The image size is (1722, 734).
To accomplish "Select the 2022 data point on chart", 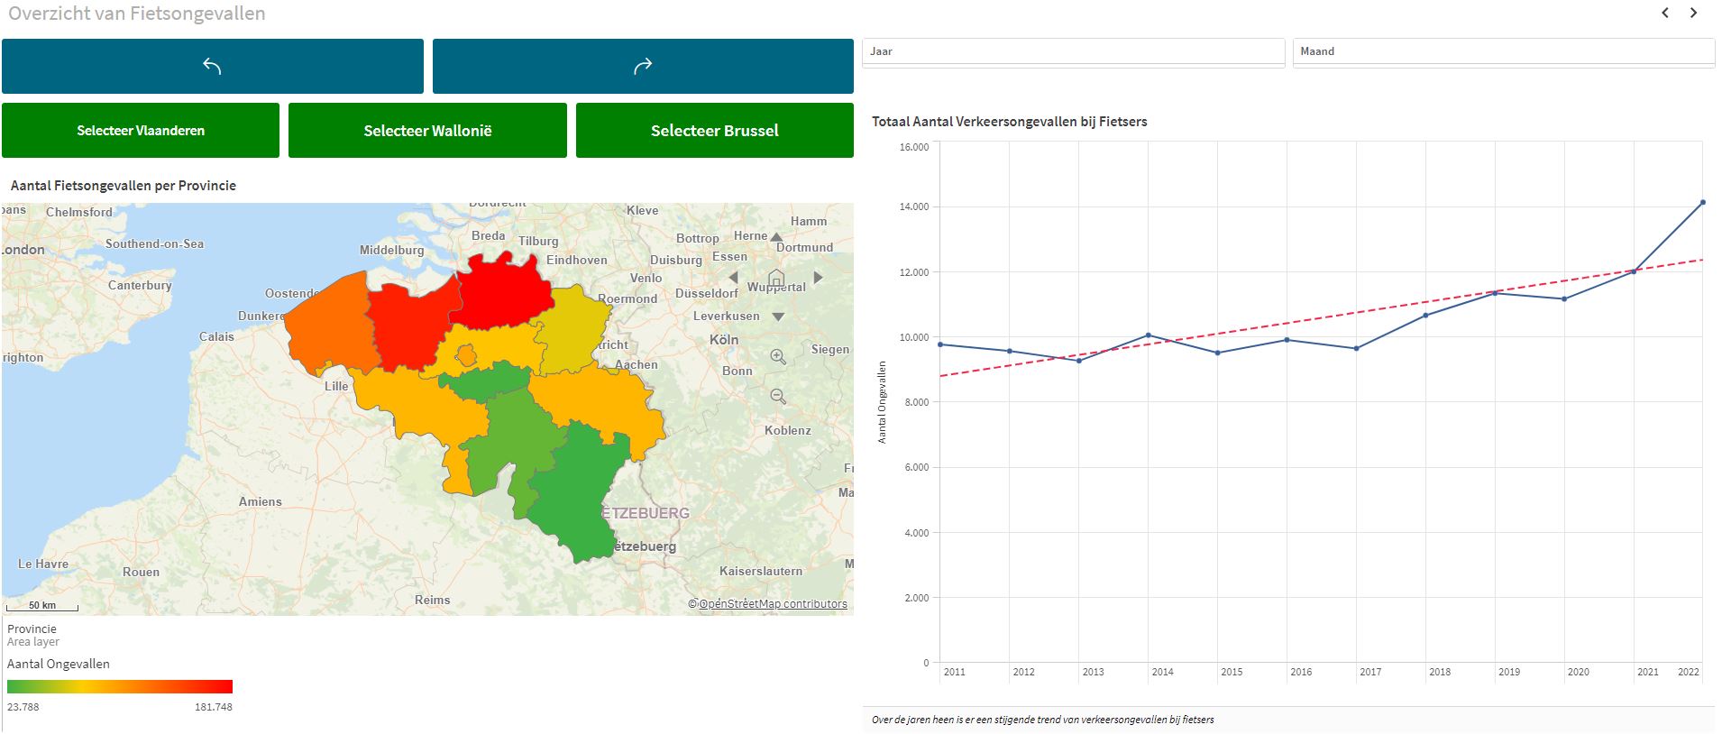I will [x=1702, y=202].
